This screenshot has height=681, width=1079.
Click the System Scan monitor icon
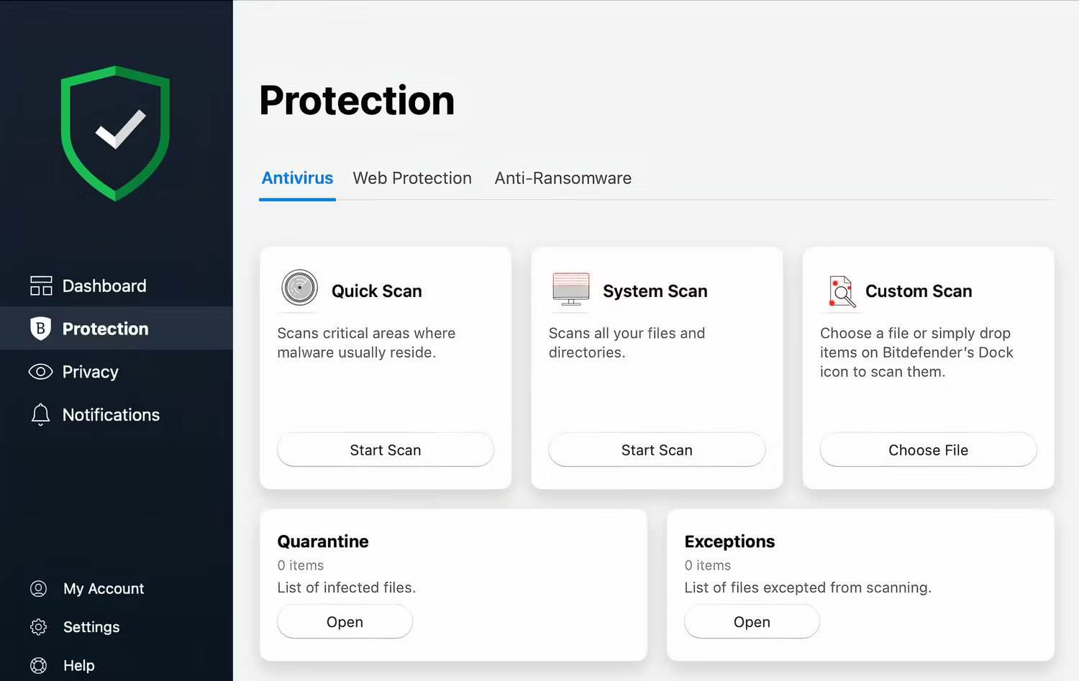570,288
